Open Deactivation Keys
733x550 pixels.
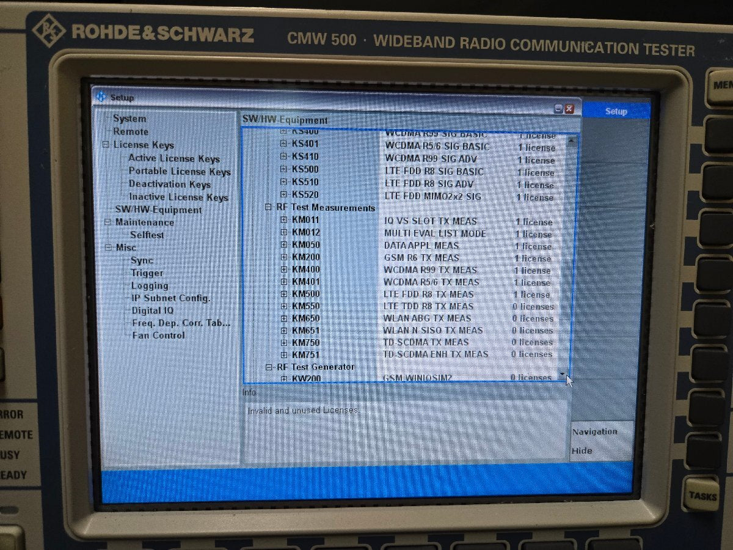(x=170, y=184)
